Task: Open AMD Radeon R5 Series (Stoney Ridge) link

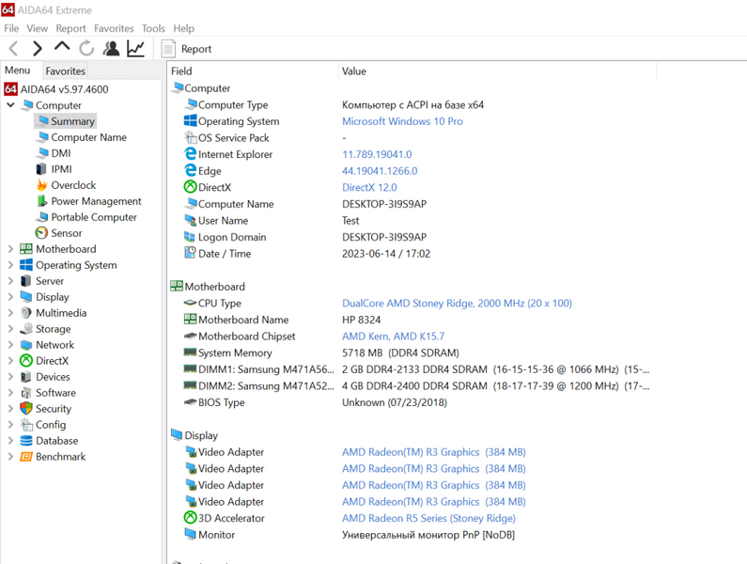Action: (x=428, y=518)
